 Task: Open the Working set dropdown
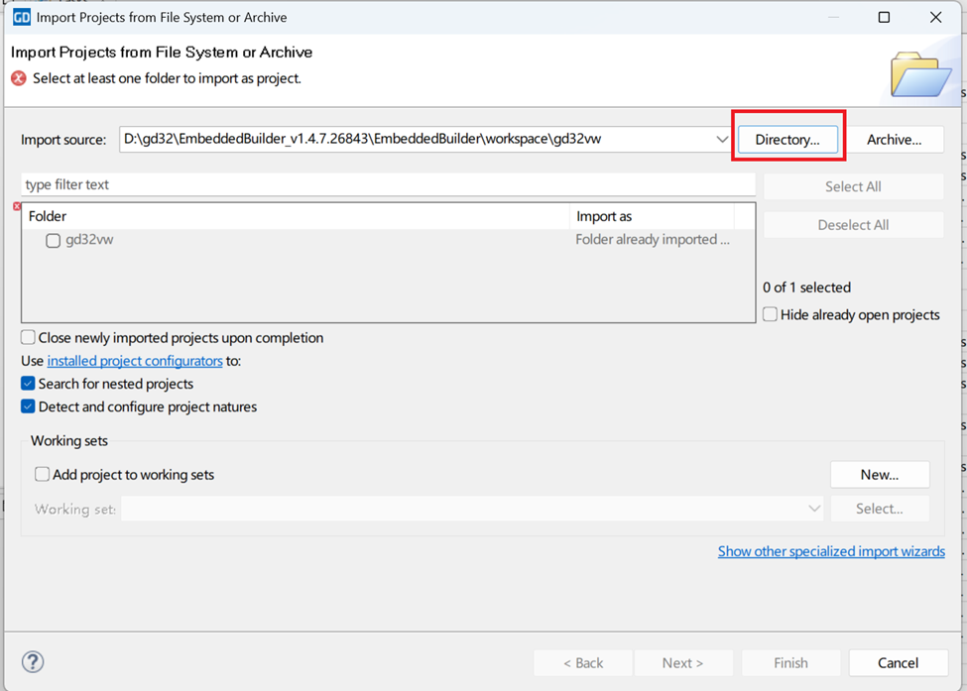coord(813,509)
